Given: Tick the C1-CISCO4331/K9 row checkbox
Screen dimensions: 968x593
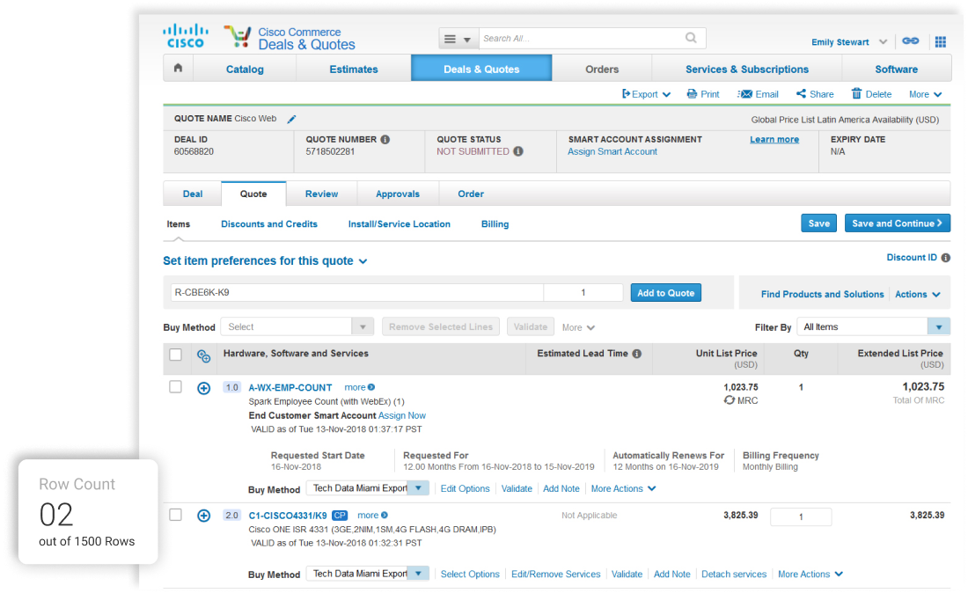Looking at the screenshot, I should pyautogui.click(x=175, y=515).
